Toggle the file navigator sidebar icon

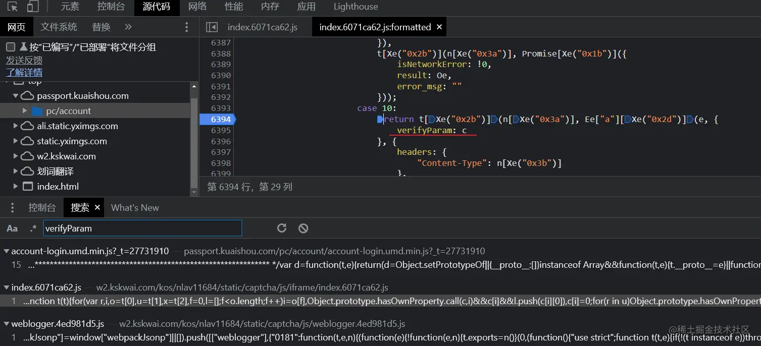(212, 27)
